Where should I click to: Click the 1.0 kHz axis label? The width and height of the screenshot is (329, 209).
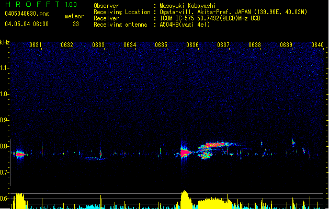point(4,94)
